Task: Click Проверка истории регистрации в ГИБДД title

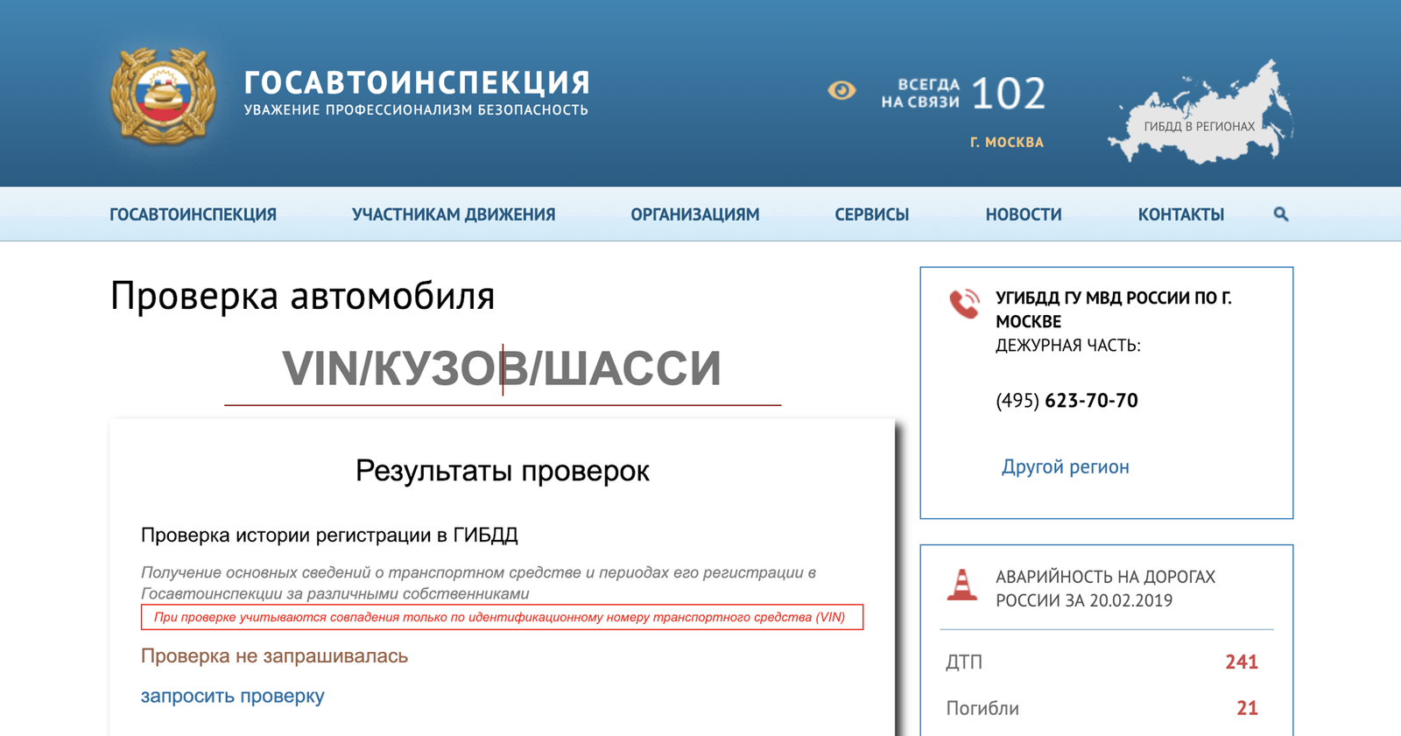Action: [x=329, y=535]
